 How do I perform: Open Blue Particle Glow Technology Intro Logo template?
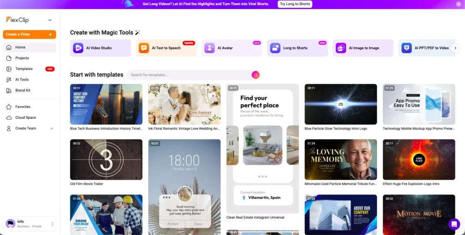(x=341, y=104)
